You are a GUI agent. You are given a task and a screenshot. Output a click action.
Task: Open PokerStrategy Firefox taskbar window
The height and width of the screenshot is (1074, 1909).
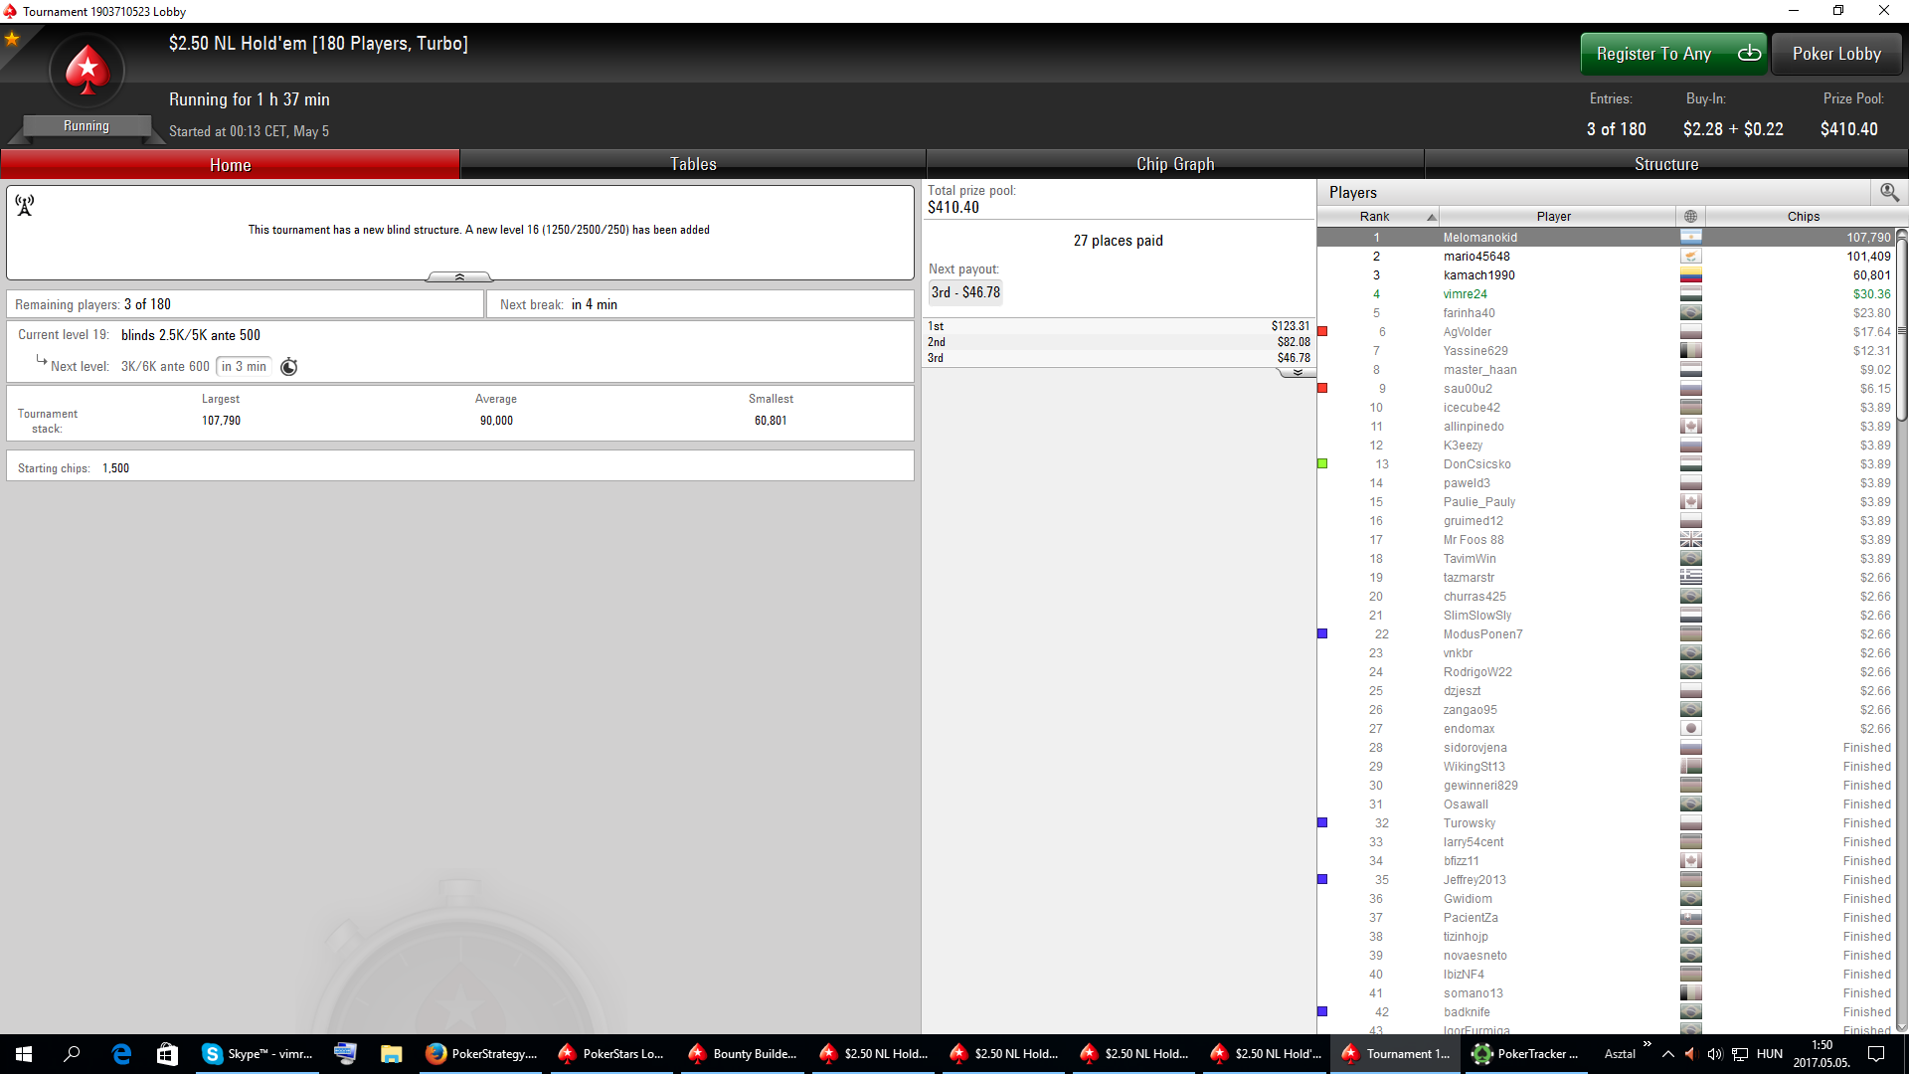[x=481, y=1054]
